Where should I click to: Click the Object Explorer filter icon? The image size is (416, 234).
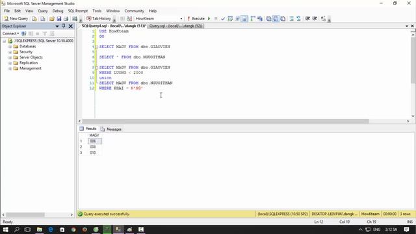pyautogui.click(x=45, y=33)
